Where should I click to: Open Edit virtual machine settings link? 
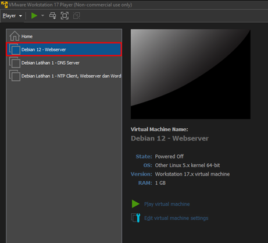point(176,218)
